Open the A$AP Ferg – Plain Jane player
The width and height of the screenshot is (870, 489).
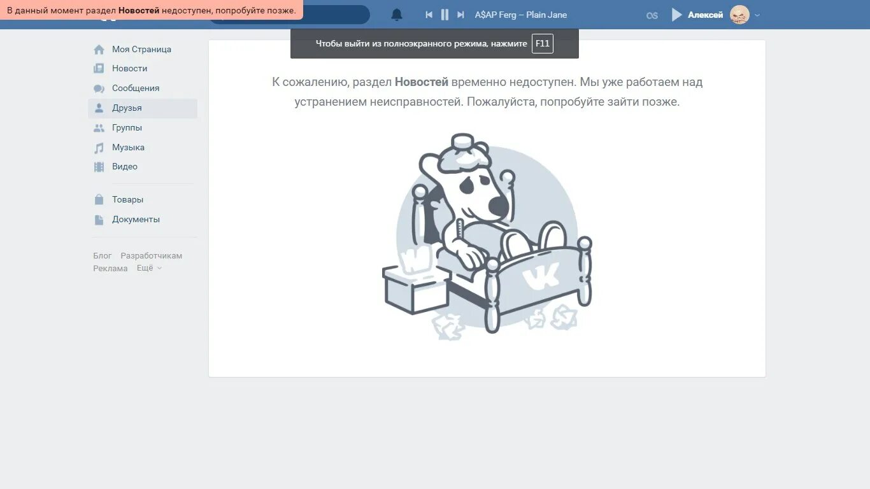[521, 15]
